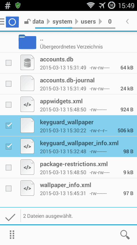The width and height of the screenshot is (137, 245).
Task: Uncheck the keyguard_wallpaper checkbox
Action: [9, 126]
